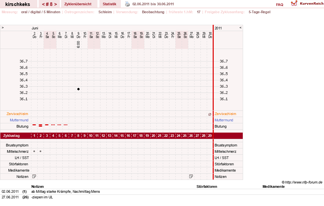Viewport: 324px width, 206px height.
Task: Go to next cycle with the > arrow
Action: coord(55,4)
